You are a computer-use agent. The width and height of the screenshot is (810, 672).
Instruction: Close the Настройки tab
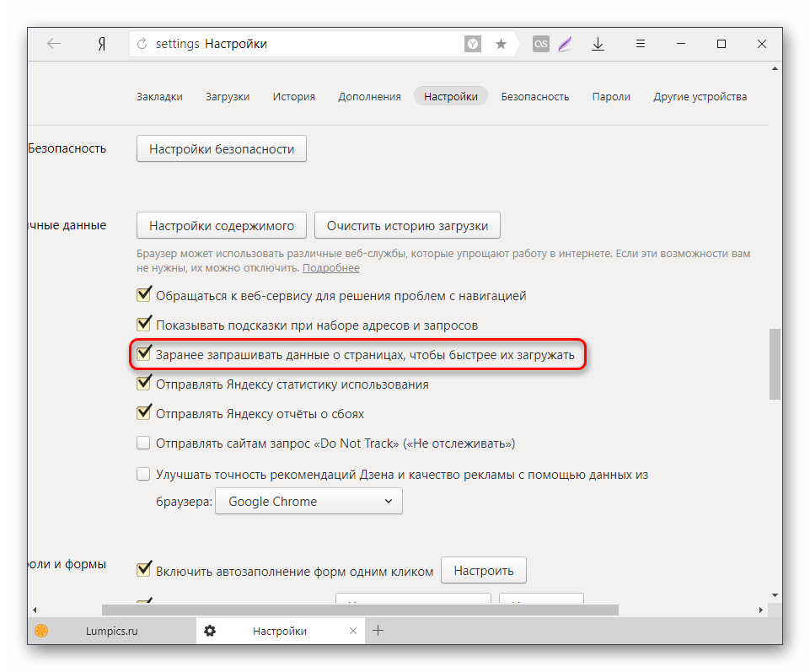click(x=353, y=631)
